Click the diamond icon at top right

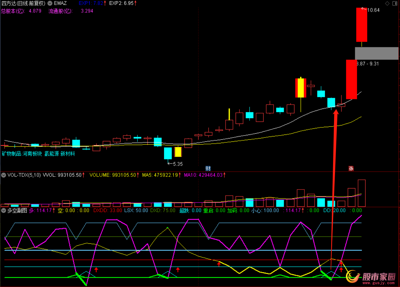[x=387, y=3]
